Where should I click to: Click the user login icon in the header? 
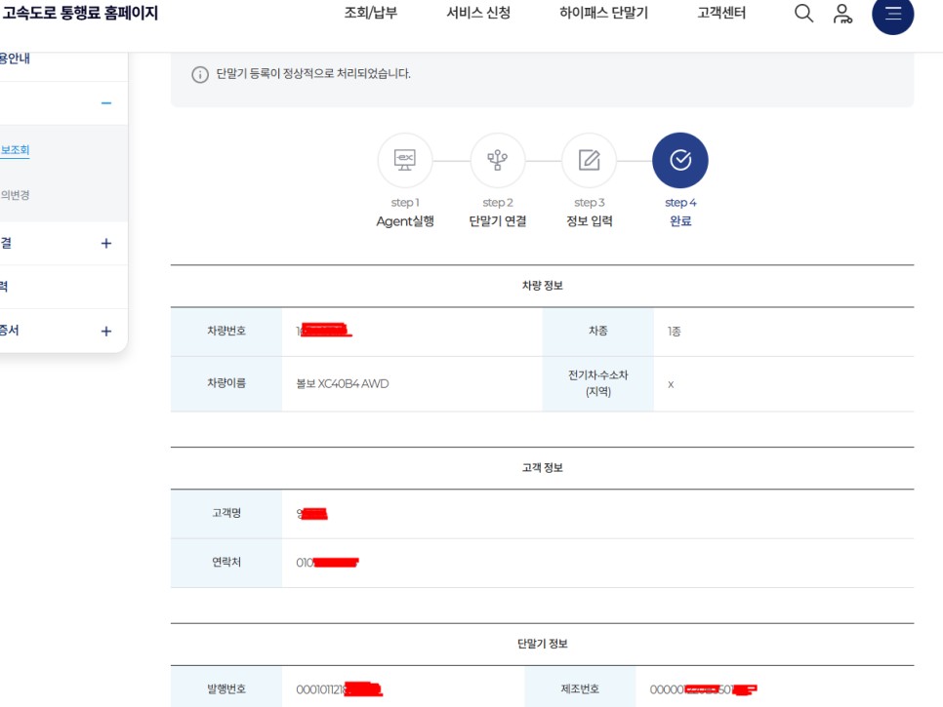click(x=841, y=15)
